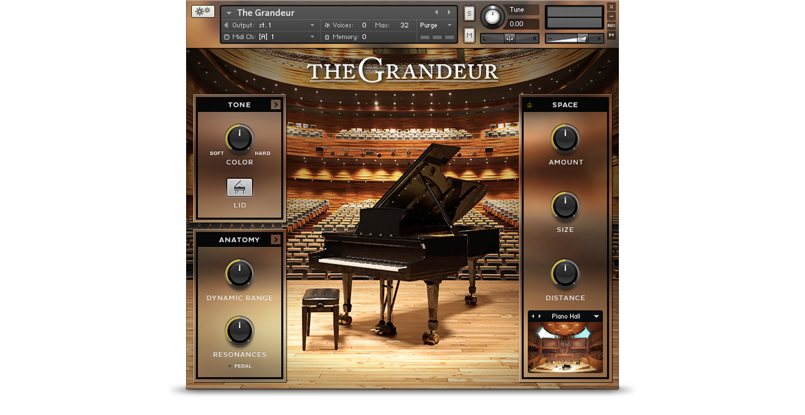805x415 pixels.
Task: Open the instrument options gear icon
Action: tap(203, 11)
